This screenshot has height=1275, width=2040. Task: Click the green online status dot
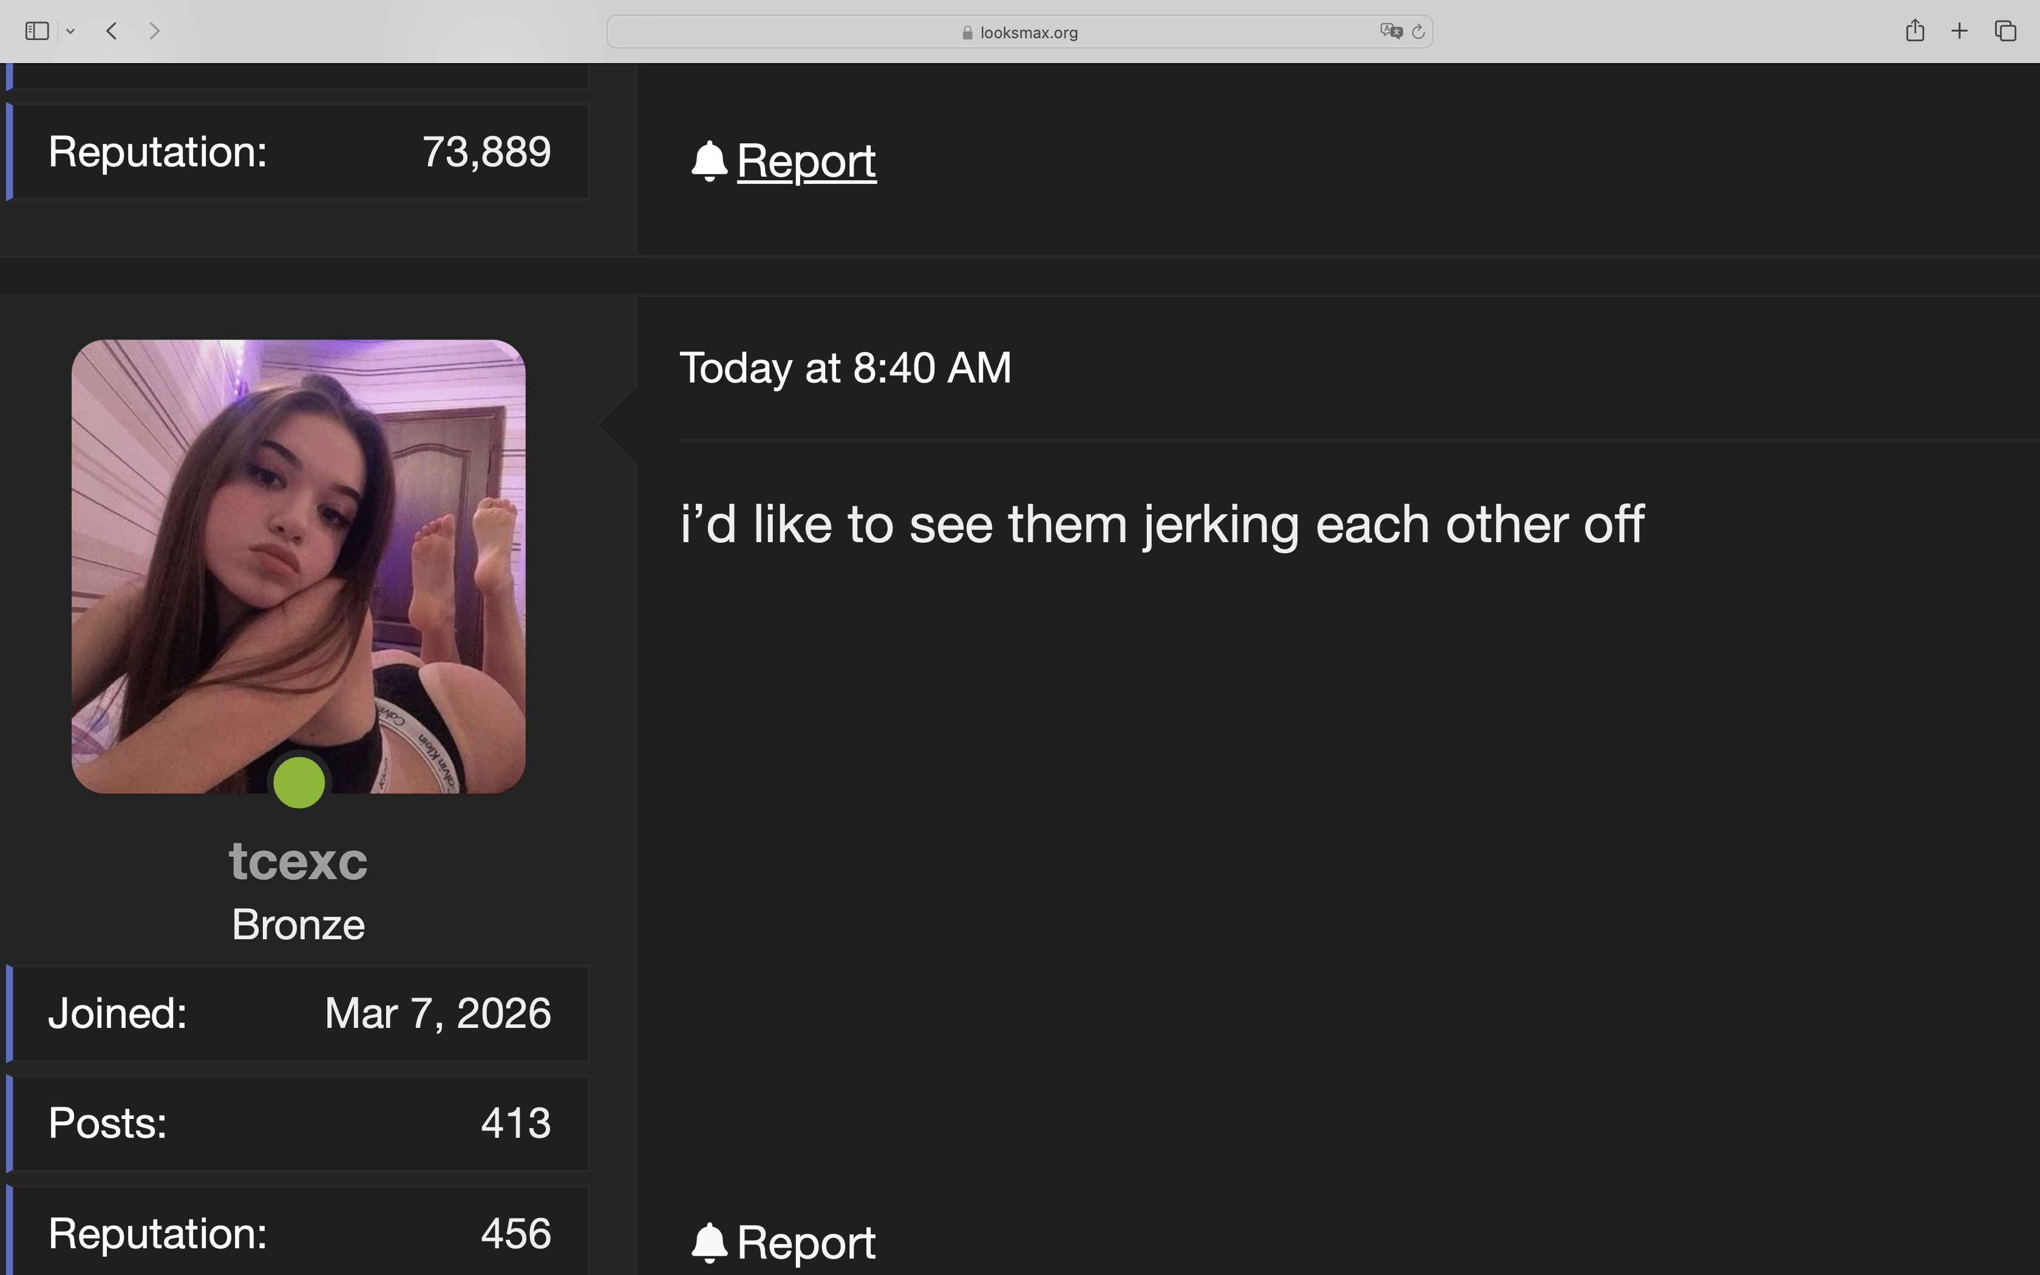(x=299, y=783)
